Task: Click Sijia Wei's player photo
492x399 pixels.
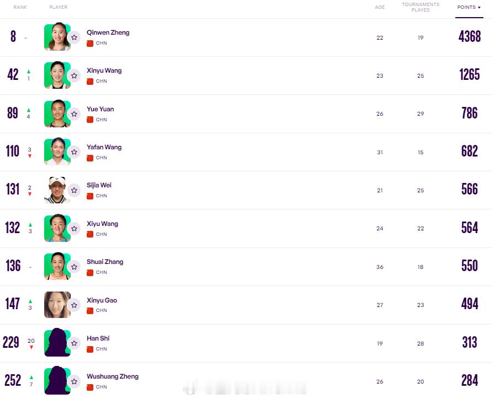Action: pos(57,190)
